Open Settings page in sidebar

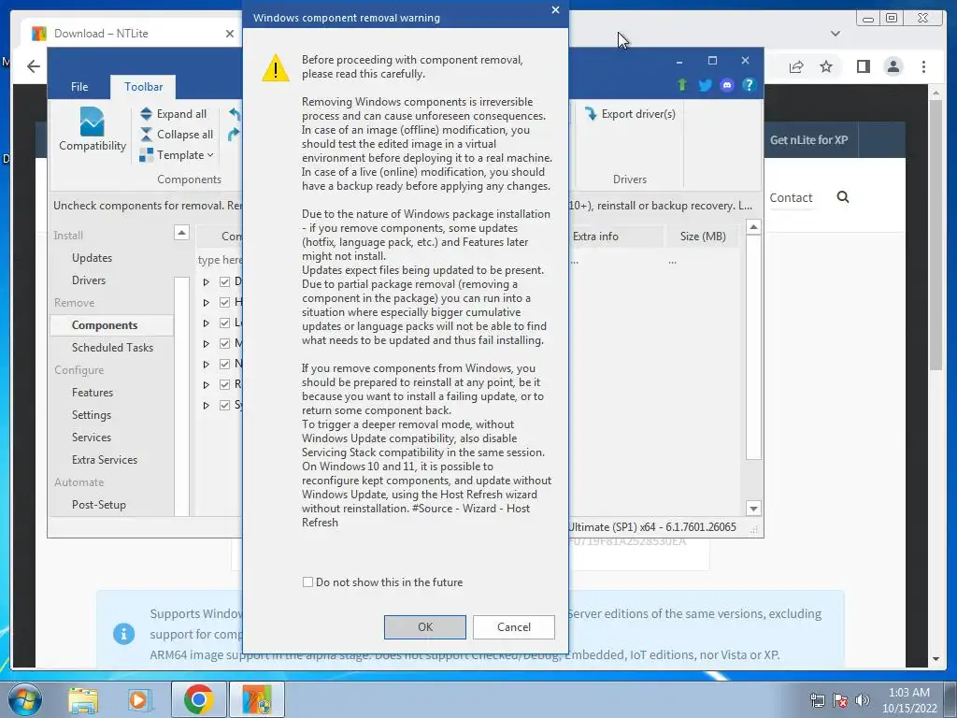92,415
